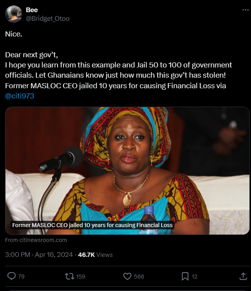Click the article headline caption overlay
251x291 pixels.
pyautogui.click(x=92, y=225)
